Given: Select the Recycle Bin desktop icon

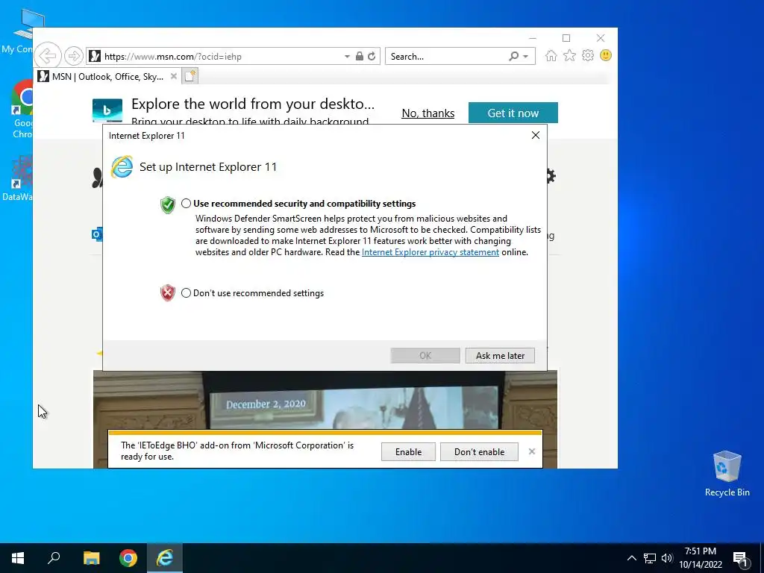Looking at the screenshot, I should pos(727,474).
